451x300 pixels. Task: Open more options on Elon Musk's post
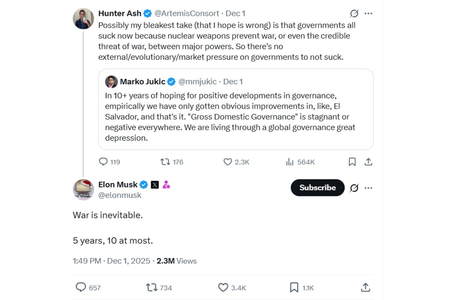[x=369, y=187]
